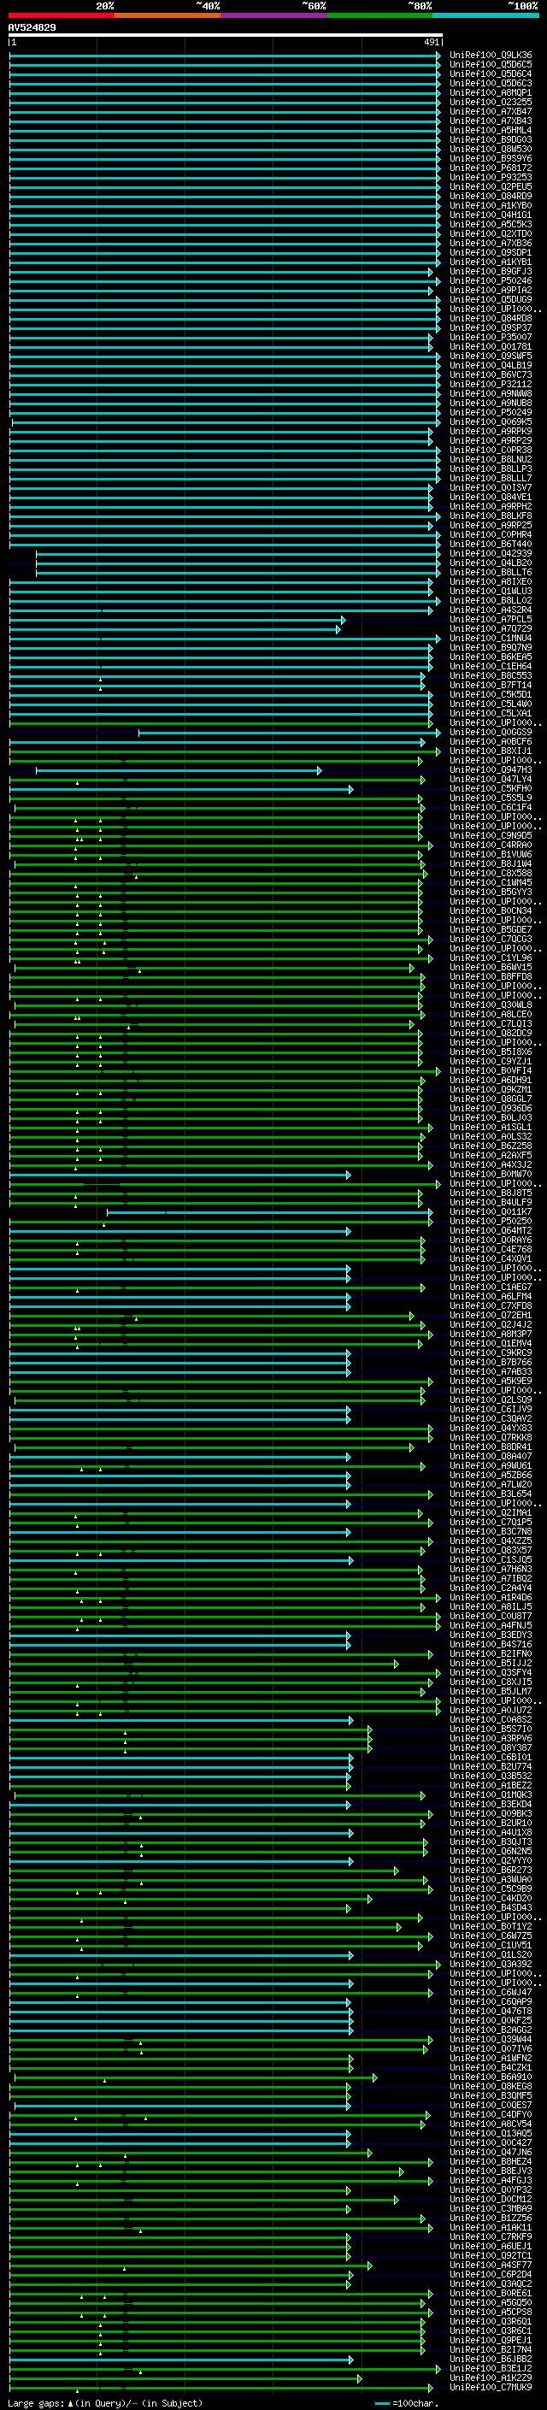Select the green alignment bar for UniRef100_B8XIJ1
Image resolution: width=547 pixels, height=2410 pixels.
226,751
